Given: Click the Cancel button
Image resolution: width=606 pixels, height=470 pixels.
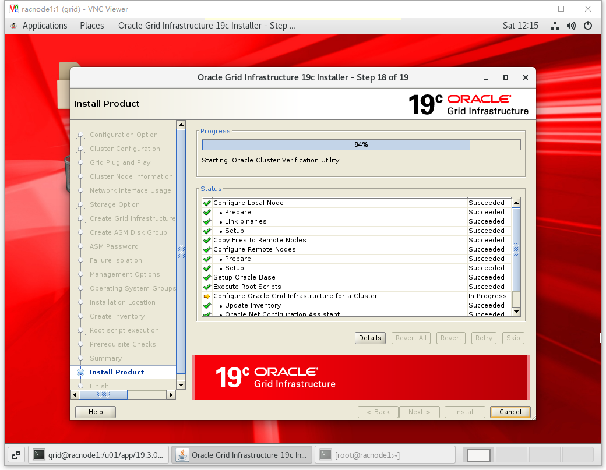Looking at the screenshot, I should coord(510,412).
